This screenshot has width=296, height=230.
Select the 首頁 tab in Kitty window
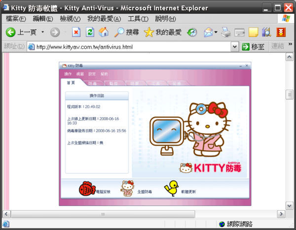[72, 83]
